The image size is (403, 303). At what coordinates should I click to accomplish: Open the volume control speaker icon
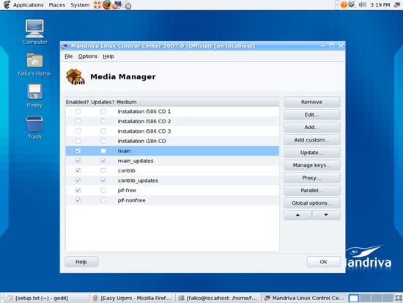(362, 4)
